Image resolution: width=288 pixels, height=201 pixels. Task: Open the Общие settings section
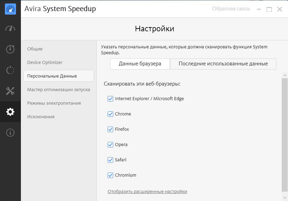[35, 49]
